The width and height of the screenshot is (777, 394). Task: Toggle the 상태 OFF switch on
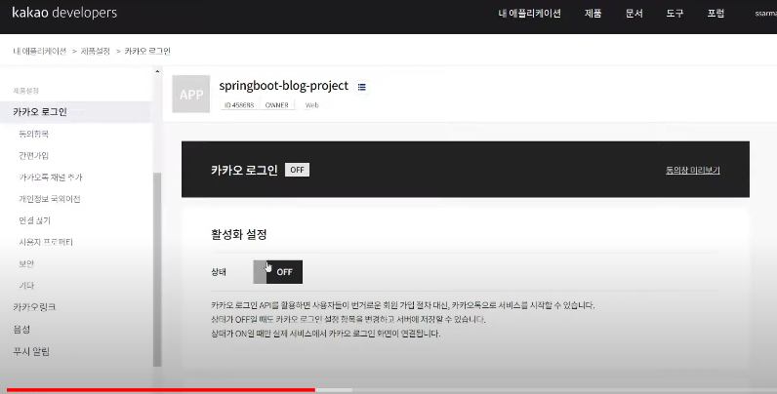click(277, 272)
